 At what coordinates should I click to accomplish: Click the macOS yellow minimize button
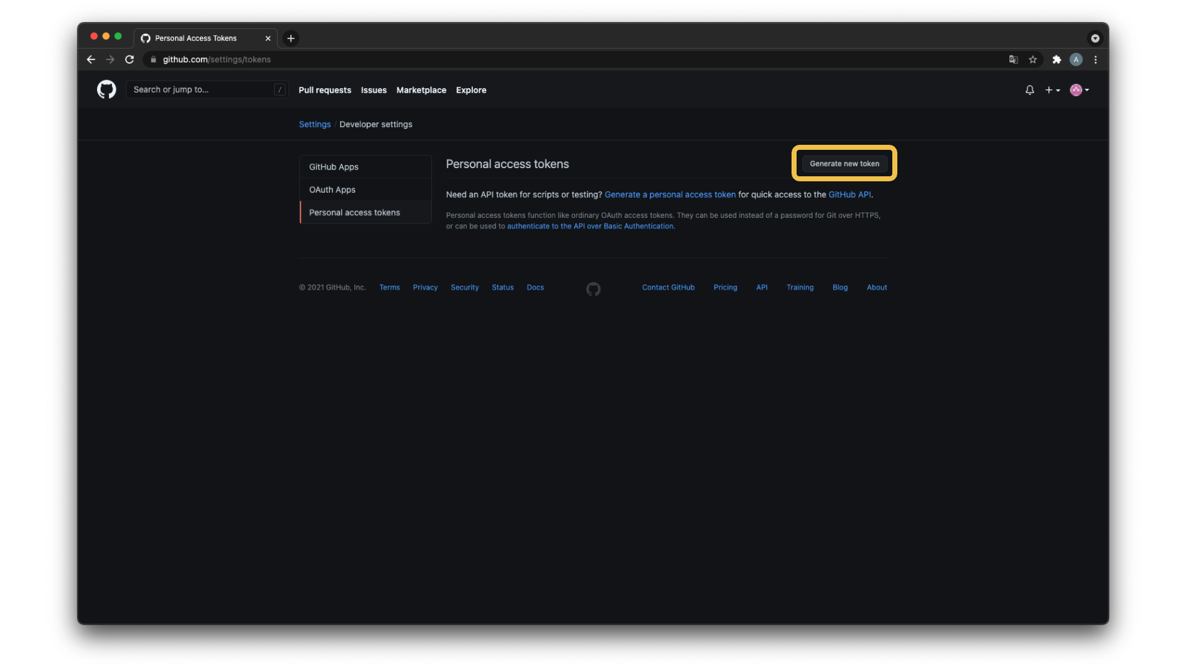(106, 37)
